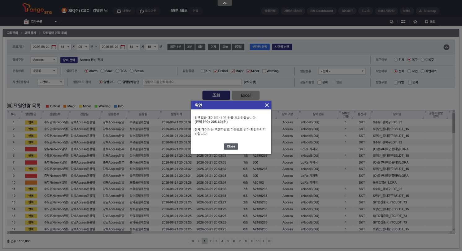Enable the Warning alarm grade checkbox
The height and width of the screenshot is (251, 462).
[x=264, y=71]
